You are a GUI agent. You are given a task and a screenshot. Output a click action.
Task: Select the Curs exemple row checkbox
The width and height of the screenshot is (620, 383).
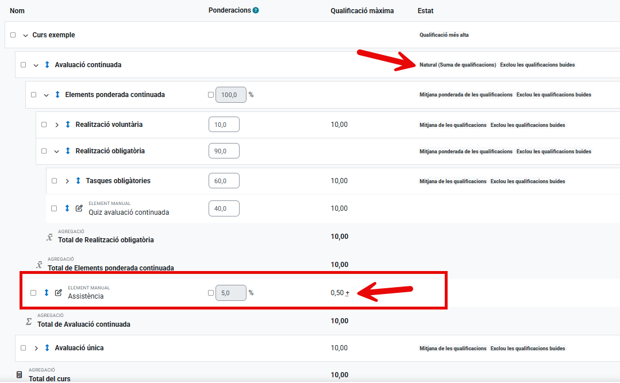pyautogui.click(x=13, y=35)
